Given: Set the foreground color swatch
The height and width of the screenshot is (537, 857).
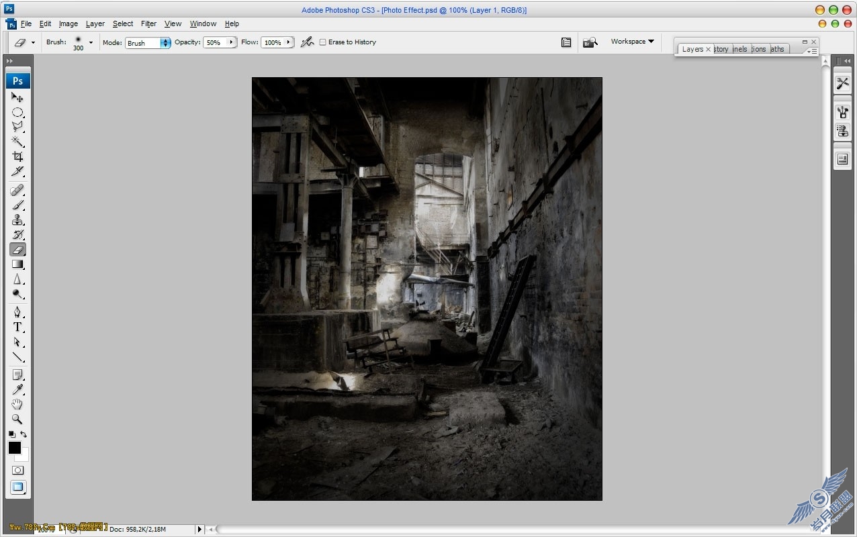Looking at the screenshot, I should coord(15,448).
